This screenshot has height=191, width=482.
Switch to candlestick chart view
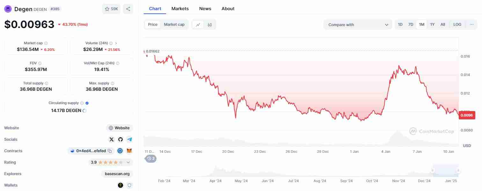click(x=209, y=25)
